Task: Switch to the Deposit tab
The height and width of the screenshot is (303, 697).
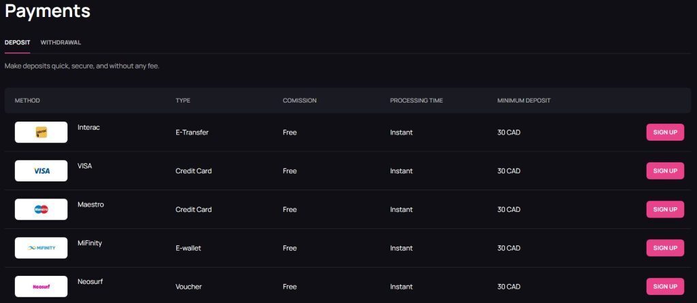Action: pyautogui.click(x=17, y=43)
